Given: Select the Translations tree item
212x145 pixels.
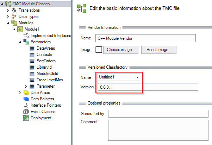Looking at the screenshot, I should (29, 10).
